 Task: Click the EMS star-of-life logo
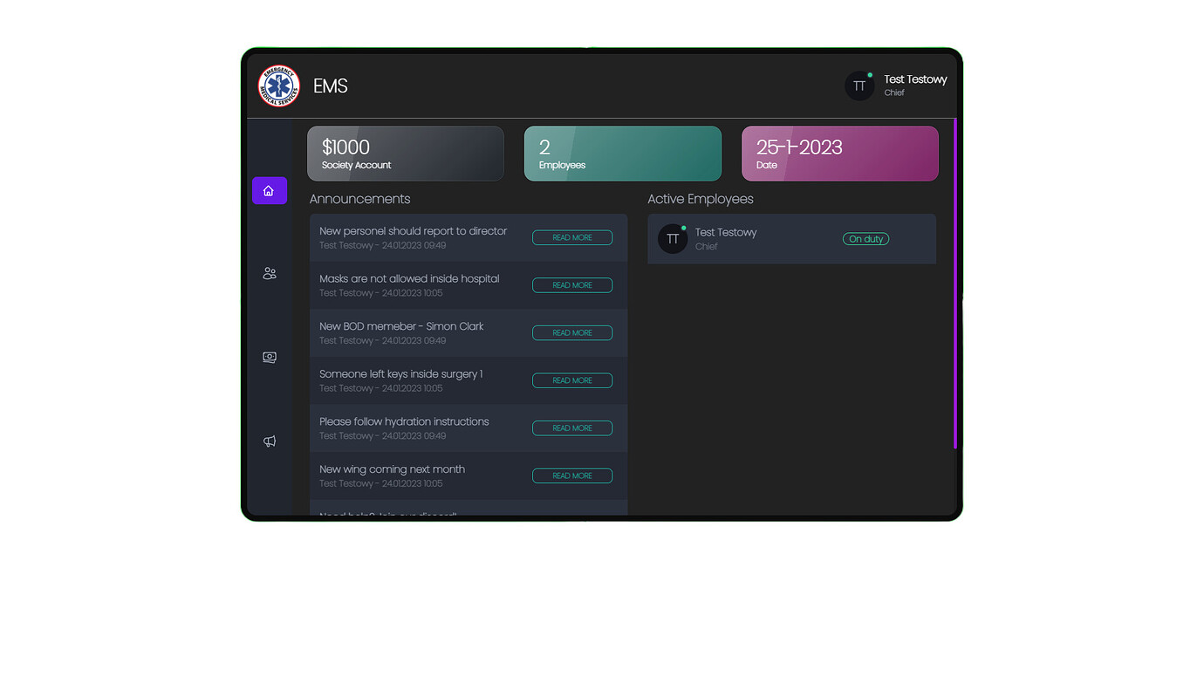[x=278, y=85]
